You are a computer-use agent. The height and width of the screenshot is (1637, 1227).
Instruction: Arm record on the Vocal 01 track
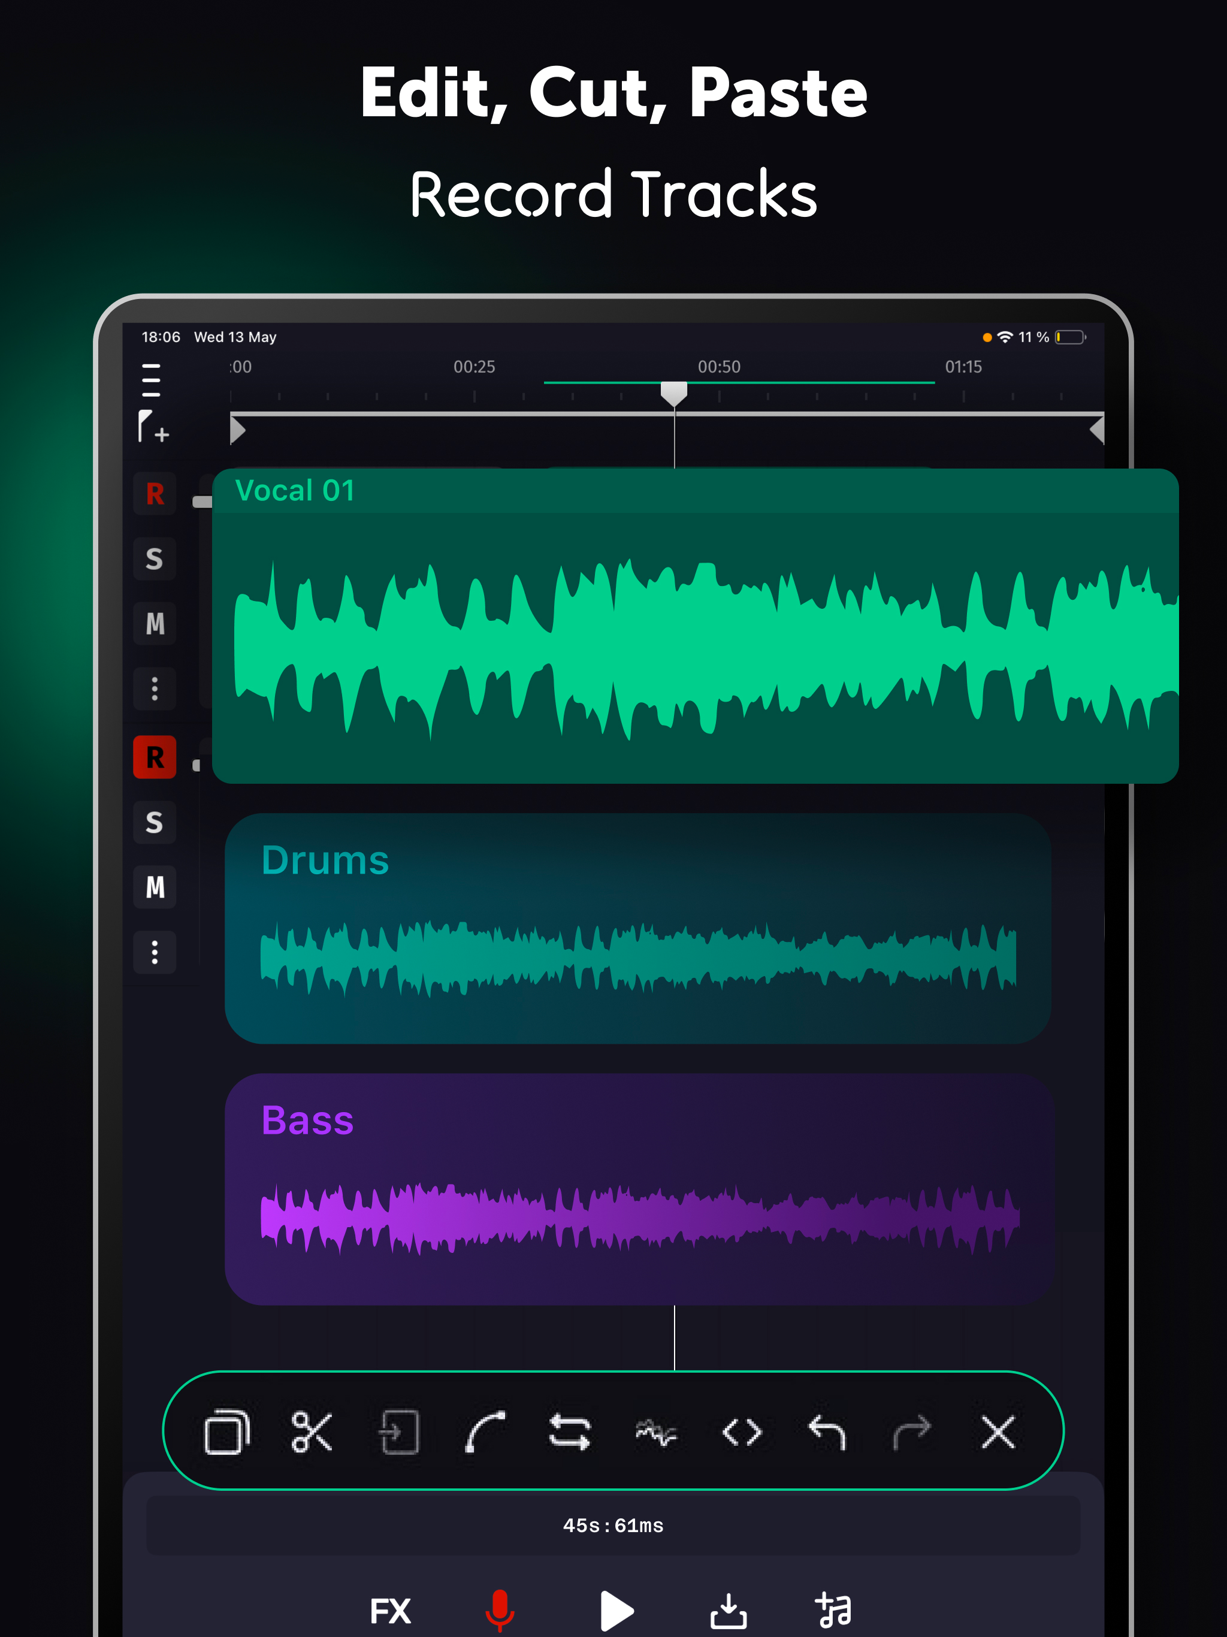[x=155, y=494]
